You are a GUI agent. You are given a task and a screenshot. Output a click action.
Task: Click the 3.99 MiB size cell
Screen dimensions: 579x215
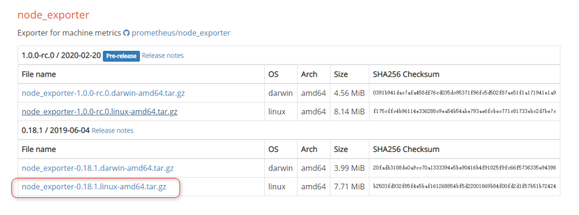pos(349,168)
